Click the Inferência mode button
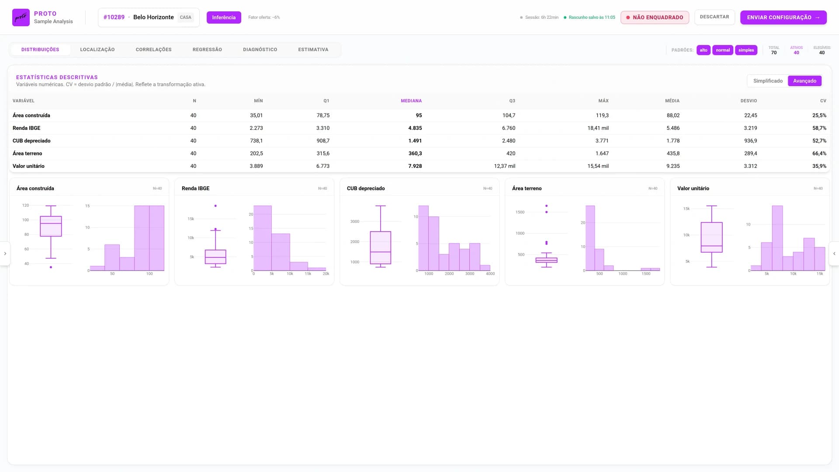 click(x=224, y=17)
